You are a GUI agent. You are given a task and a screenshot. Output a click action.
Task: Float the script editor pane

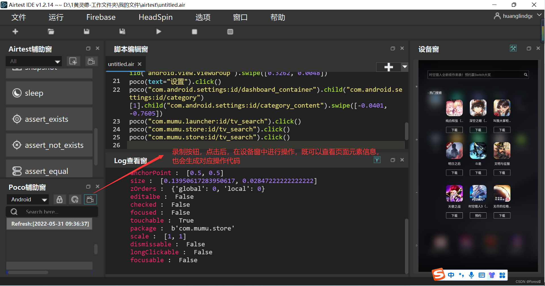[393, 48]
